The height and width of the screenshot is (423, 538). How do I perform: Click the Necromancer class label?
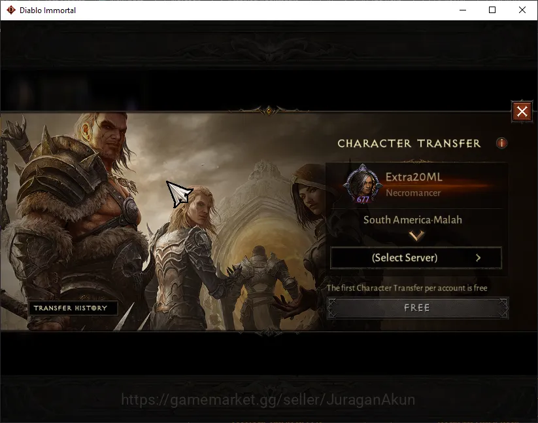[x=413, y=193]
